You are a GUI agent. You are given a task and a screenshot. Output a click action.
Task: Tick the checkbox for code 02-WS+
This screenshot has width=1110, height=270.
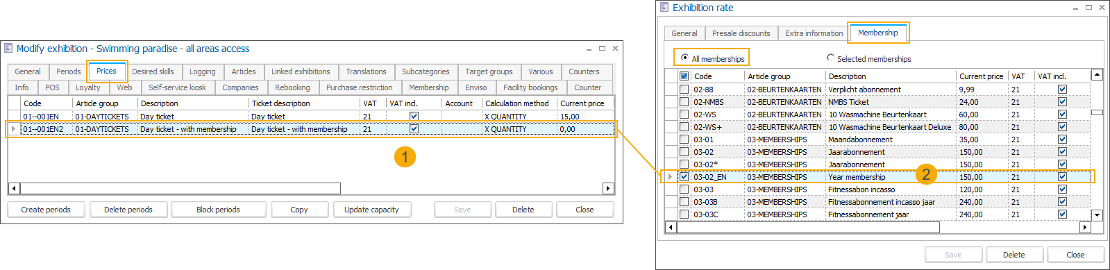(684, 127)
